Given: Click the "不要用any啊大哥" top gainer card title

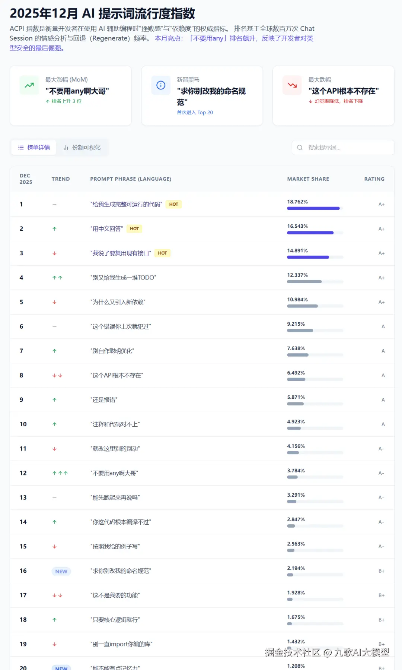Looking at the screenshot, I should [x=77, y=91].
